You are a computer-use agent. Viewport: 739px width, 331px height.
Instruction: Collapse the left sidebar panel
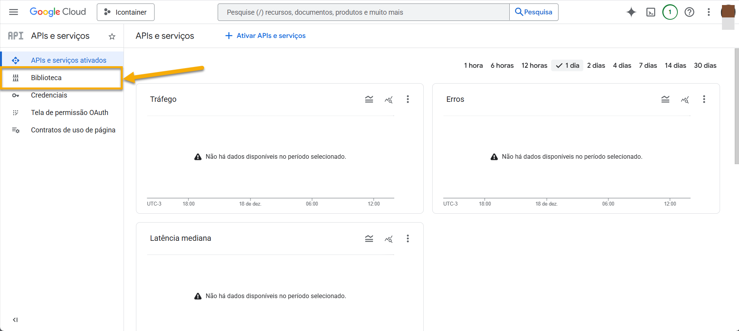pos(15,320)
